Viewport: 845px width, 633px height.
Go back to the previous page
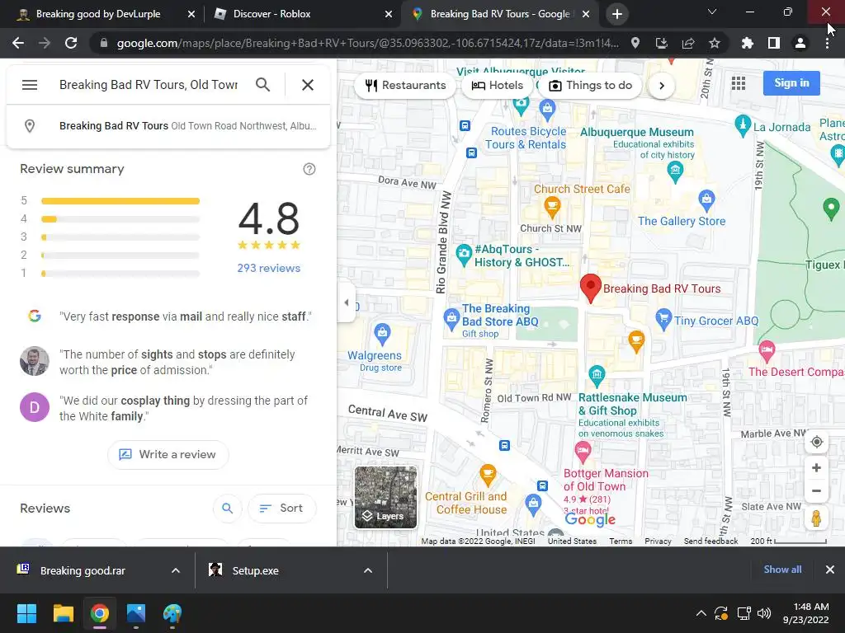[18, 43]
